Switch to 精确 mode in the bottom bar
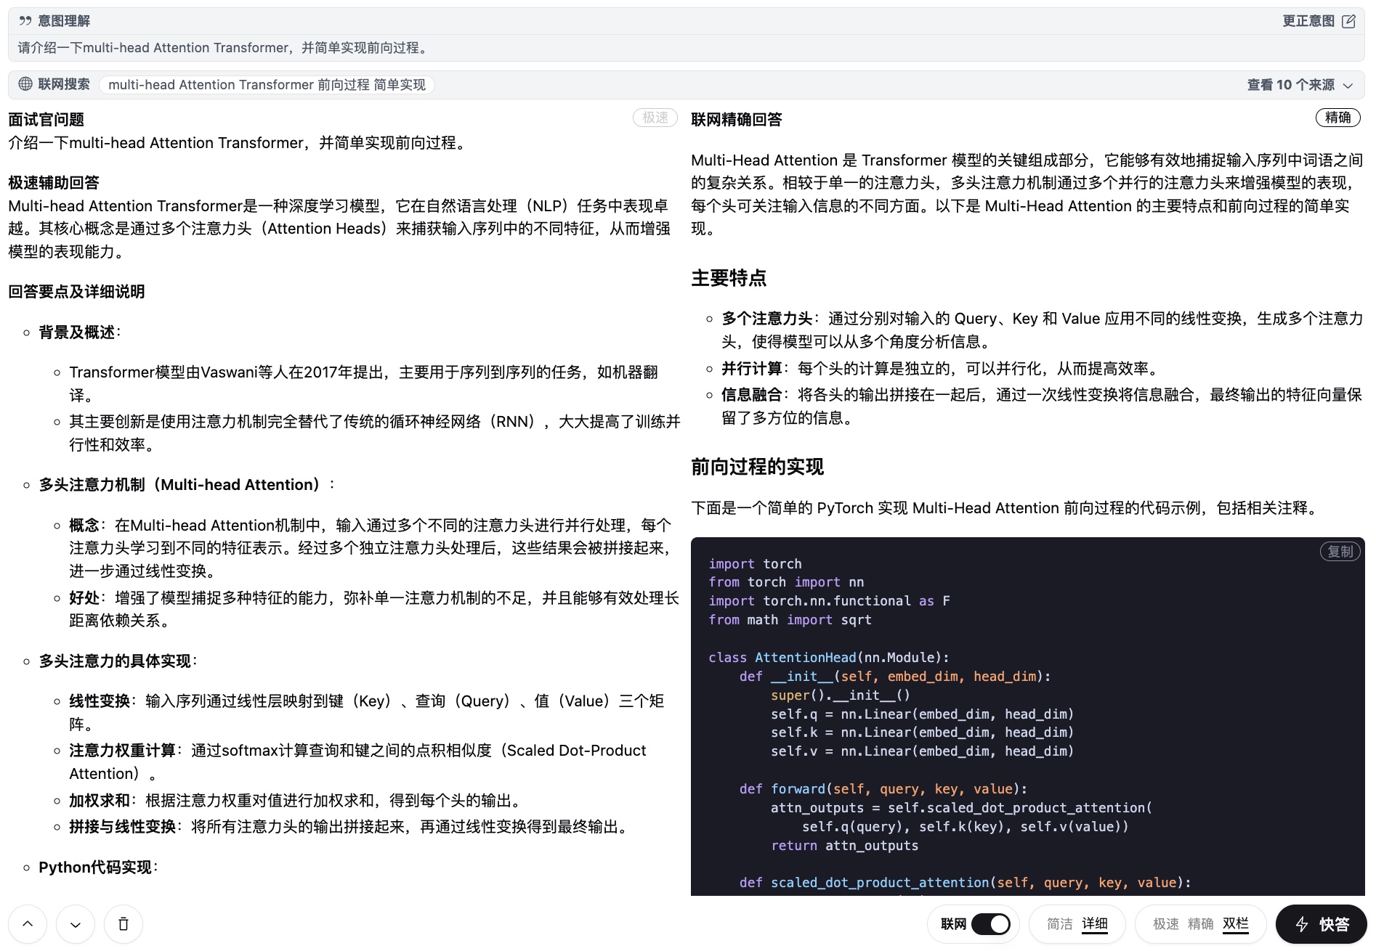 pos(1201,924)
